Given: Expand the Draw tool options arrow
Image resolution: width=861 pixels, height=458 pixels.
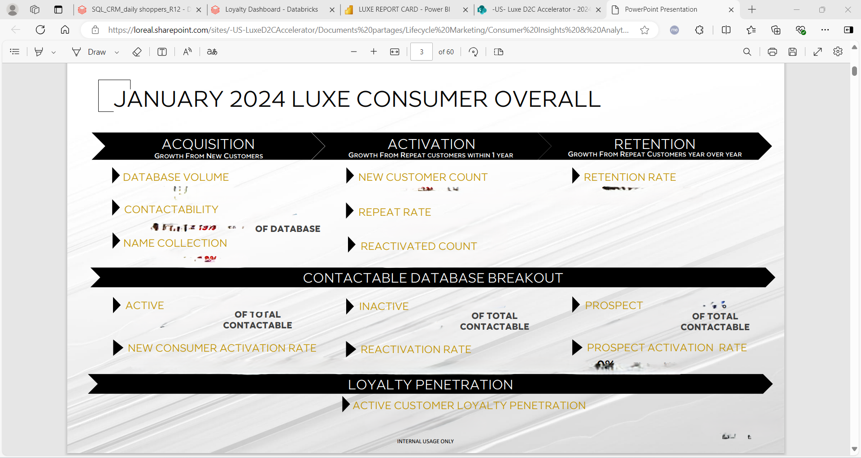Looking at the screenshot, I should point(117,52).
